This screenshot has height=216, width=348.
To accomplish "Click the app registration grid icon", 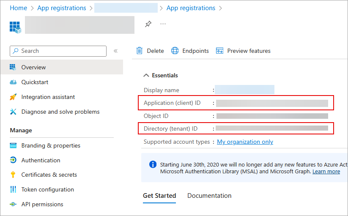I will [x=15, y=27].
